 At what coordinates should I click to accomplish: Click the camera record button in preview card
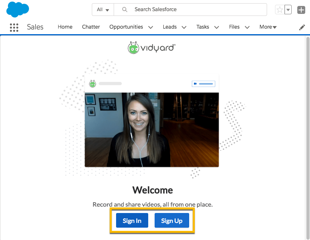point(203,84)
